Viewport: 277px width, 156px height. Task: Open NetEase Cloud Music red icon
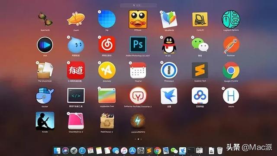point(107,45)
